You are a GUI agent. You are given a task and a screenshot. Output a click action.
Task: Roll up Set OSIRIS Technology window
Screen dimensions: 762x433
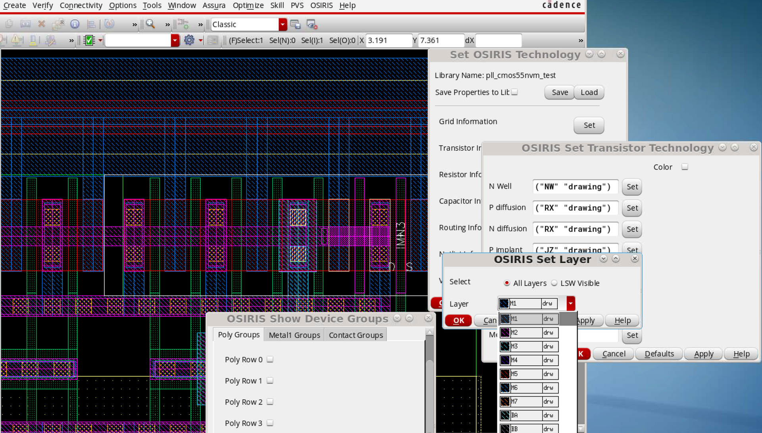tap(602, 54)
